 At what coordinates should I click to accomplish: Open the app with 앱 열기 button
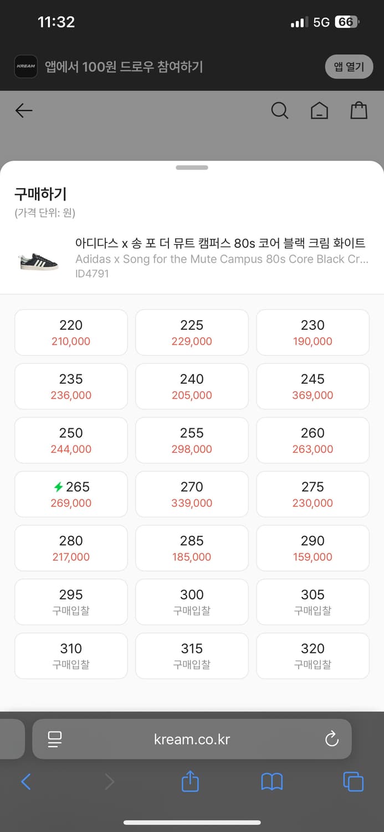click(349, 66)
